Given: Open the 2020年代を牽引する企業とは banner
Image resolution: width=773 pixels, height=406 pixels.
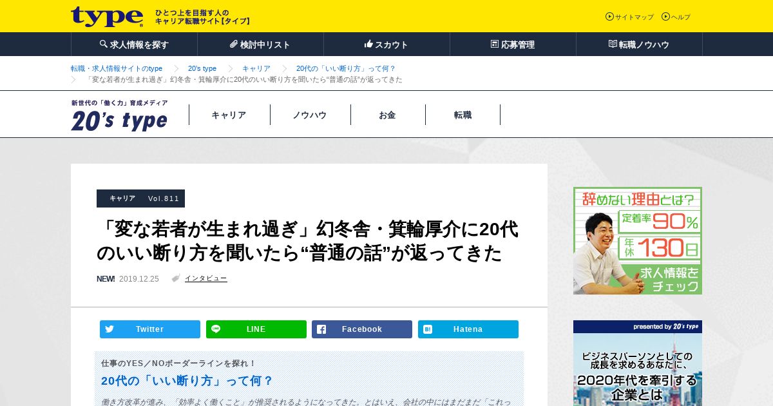Looking at the screenshot, I should (638, 363).
